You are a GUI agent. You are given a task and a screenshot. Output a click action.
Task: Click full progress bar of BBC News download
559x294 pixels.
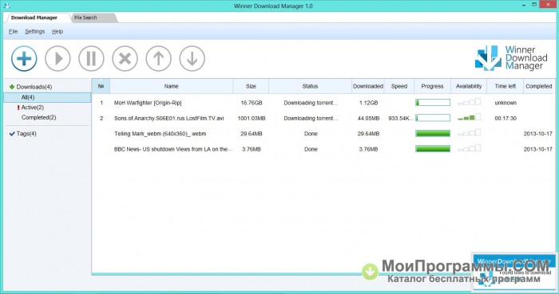tap(433, 149)
